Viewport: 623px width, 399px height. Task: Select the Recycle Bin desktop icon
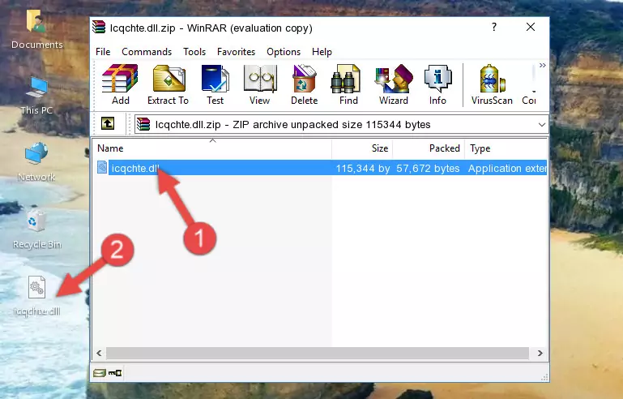tap(37, 230)
